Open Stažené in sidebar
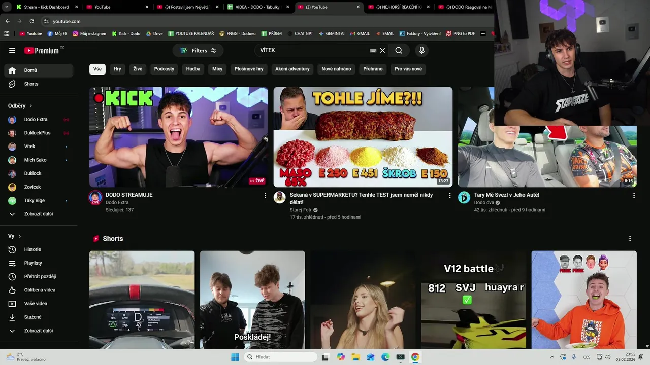Screen dimensions: 650x365 point(40,317)
